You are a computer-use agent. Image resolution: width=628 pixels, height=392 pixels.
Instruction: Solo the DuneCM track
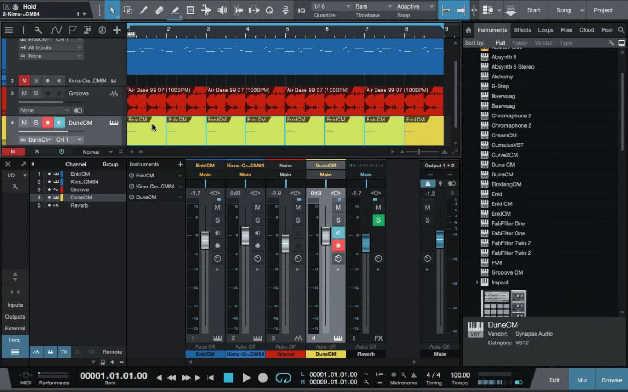[35, 123]
